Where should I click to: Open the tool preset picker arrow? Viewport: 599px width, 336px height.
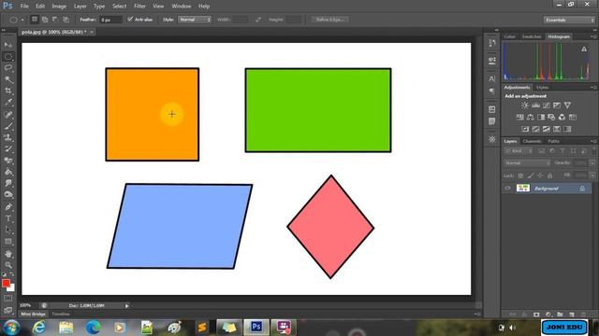(22, 20)
